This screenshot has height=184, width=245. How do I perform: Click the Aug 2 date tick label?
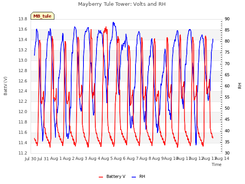(x=69, y=158)
